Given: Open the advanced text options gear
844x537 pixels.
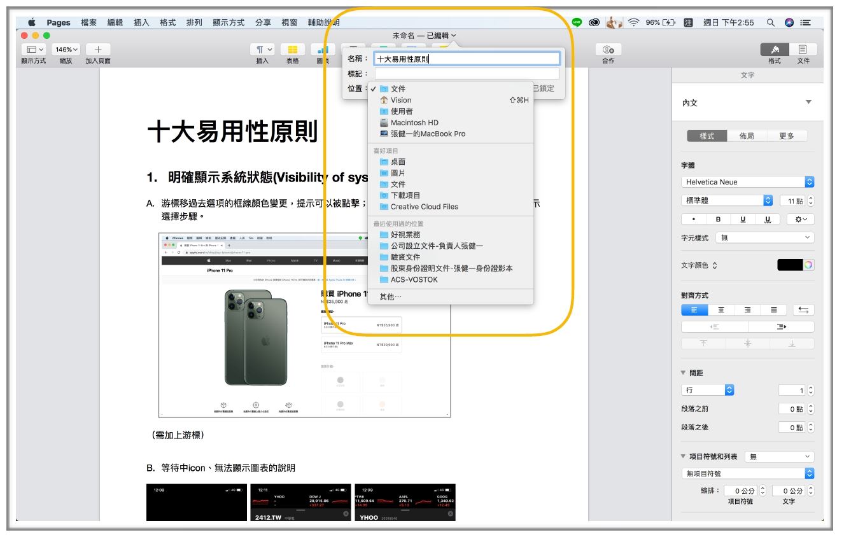Looking at the screenshot, I should (x=801, y=219).
